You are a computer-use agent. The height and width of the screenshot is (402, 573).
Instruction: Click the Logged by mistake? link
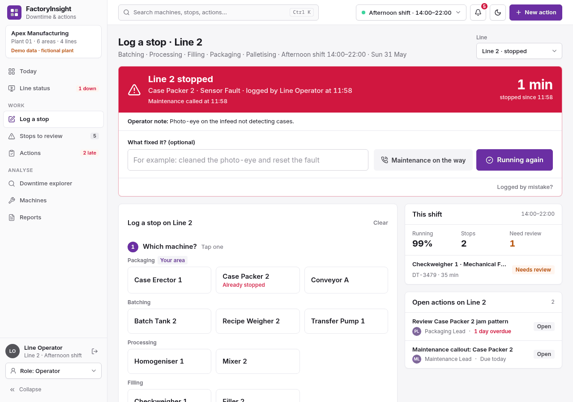click(x=525, y=187)
